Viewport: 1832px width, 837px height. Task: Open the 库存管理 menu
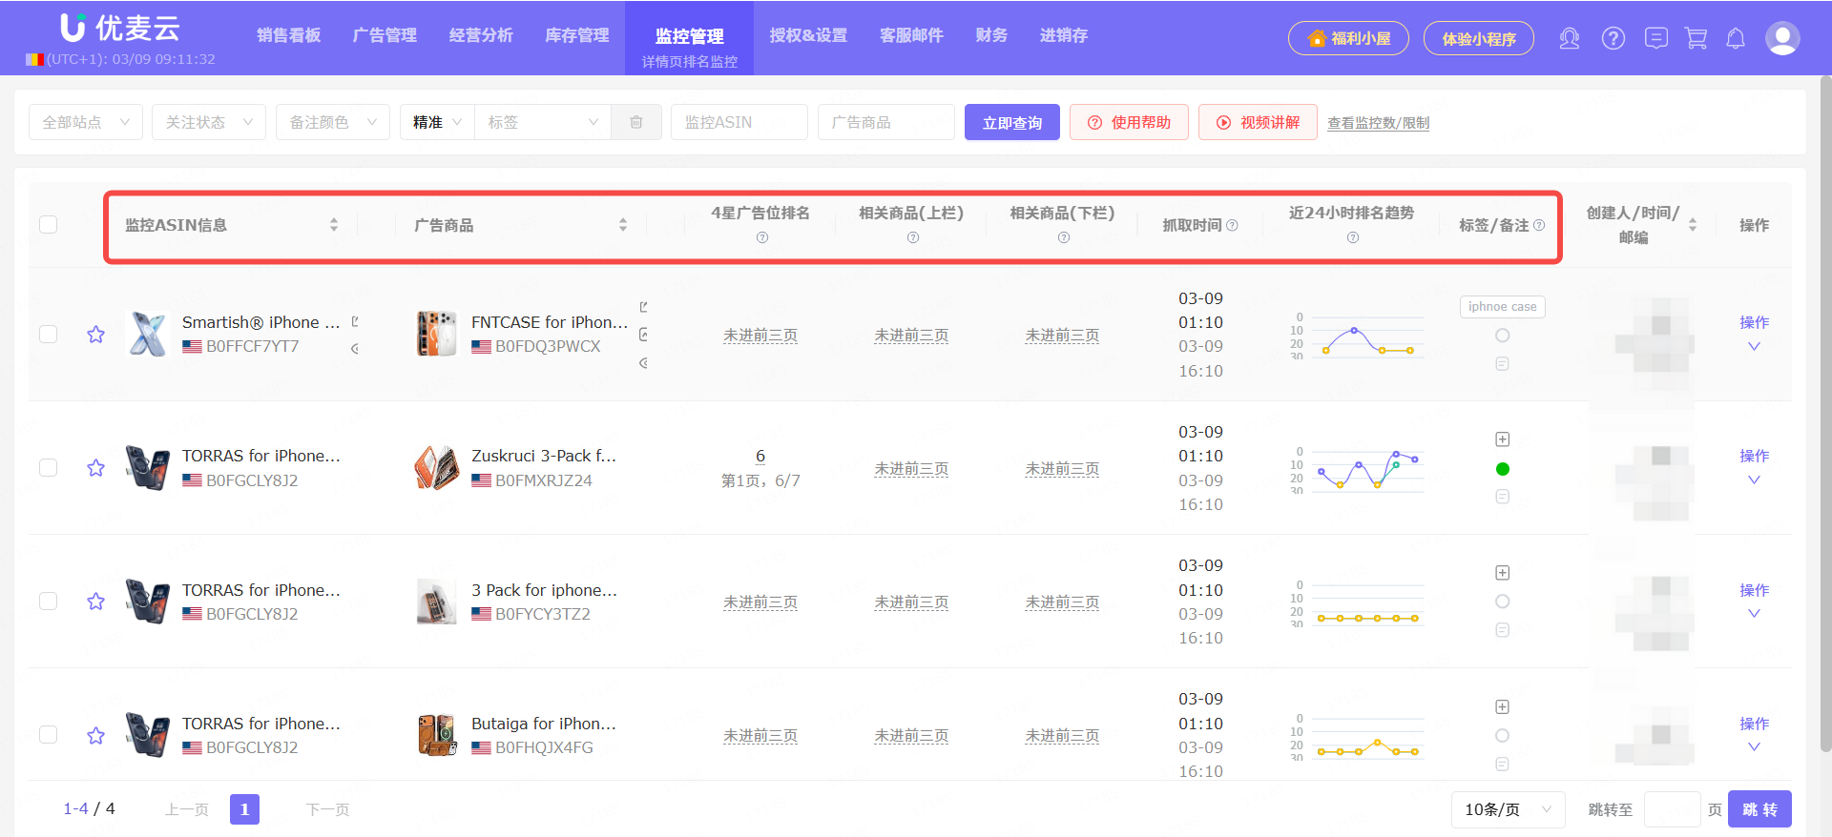coord(576,35)
